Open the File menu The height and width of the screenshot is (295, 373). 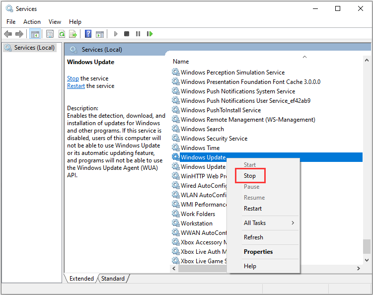click(11, 22)
